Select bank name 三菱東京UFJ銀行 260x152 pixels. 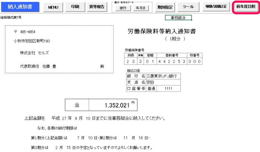[x=163, y=76]
